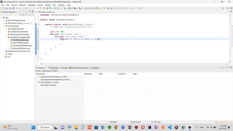The image size is (233, 131).
Task: Select PyramidPattern.java in Project Explorer
Action: click(x=20, y=43)
